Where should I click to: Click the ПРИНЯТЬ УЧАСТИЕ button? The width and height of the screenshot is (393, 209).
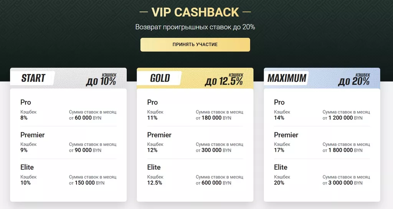(195, 45)
